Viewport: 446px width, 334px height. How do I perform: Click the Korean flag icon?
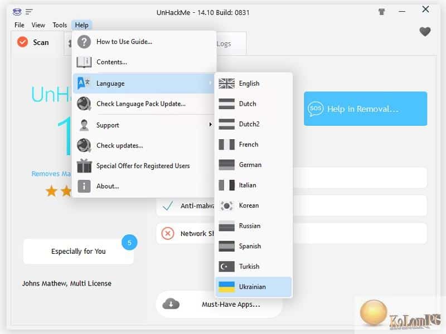tap(226, 205)
